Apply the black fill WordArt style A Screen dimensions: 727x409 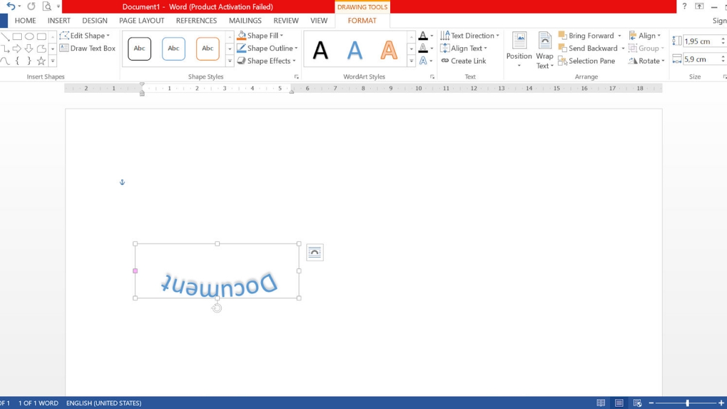coord(320,50)
